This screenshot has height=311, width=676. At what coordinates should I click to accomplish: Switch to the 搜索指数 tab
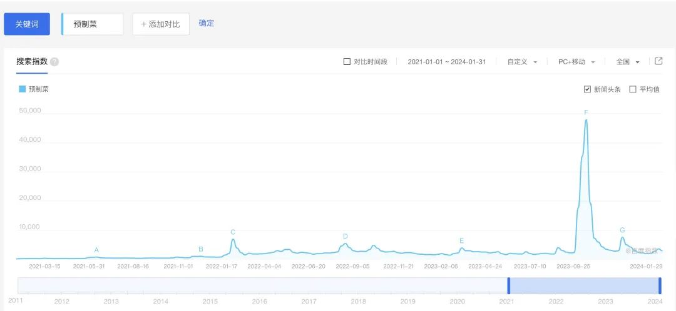click(x=32, y=61)
